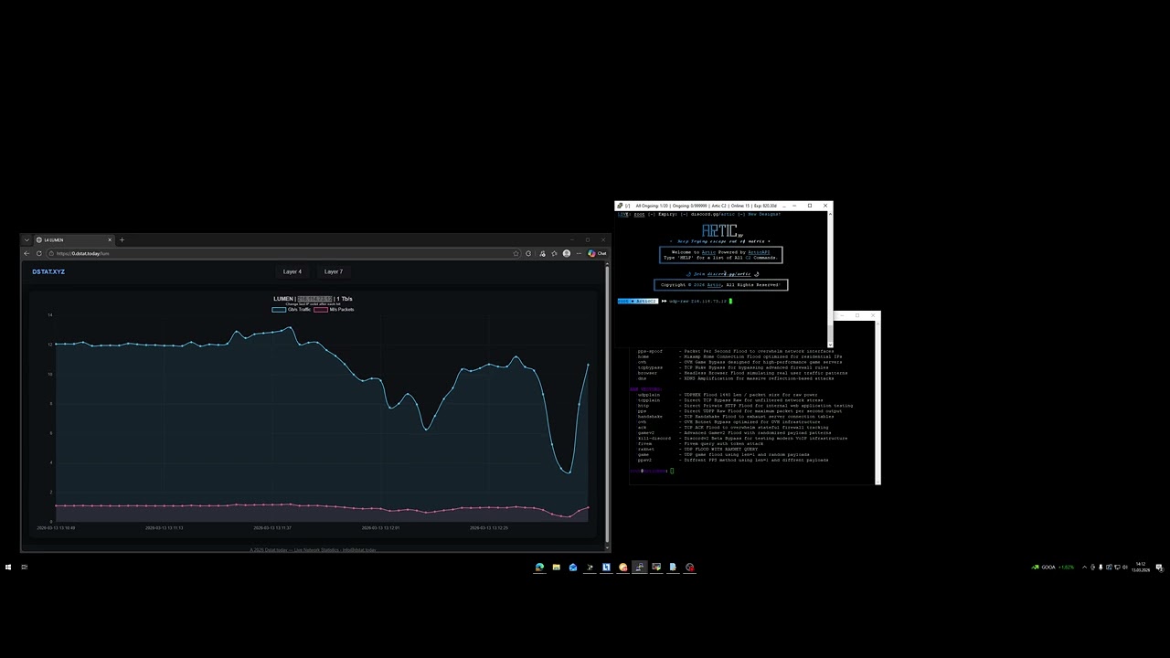Open the GOOA stock widget on taskbar
Screen dimensions: 1170x658
pos(1052,567)
